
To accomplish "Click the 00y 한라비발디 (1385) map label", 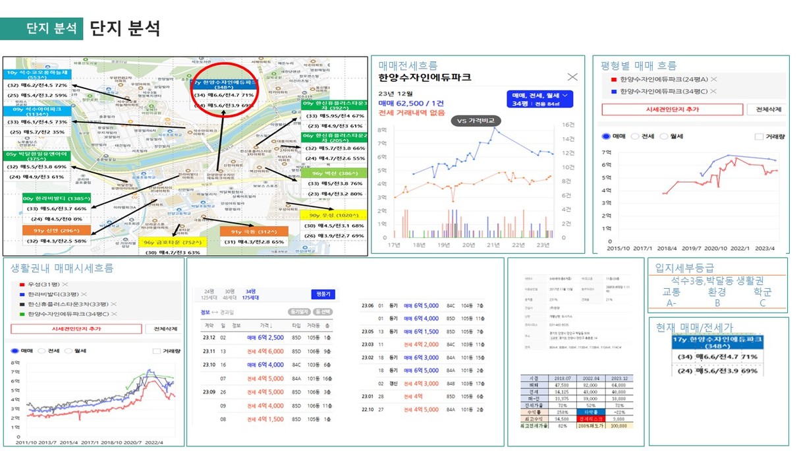I will pos(56,198).
